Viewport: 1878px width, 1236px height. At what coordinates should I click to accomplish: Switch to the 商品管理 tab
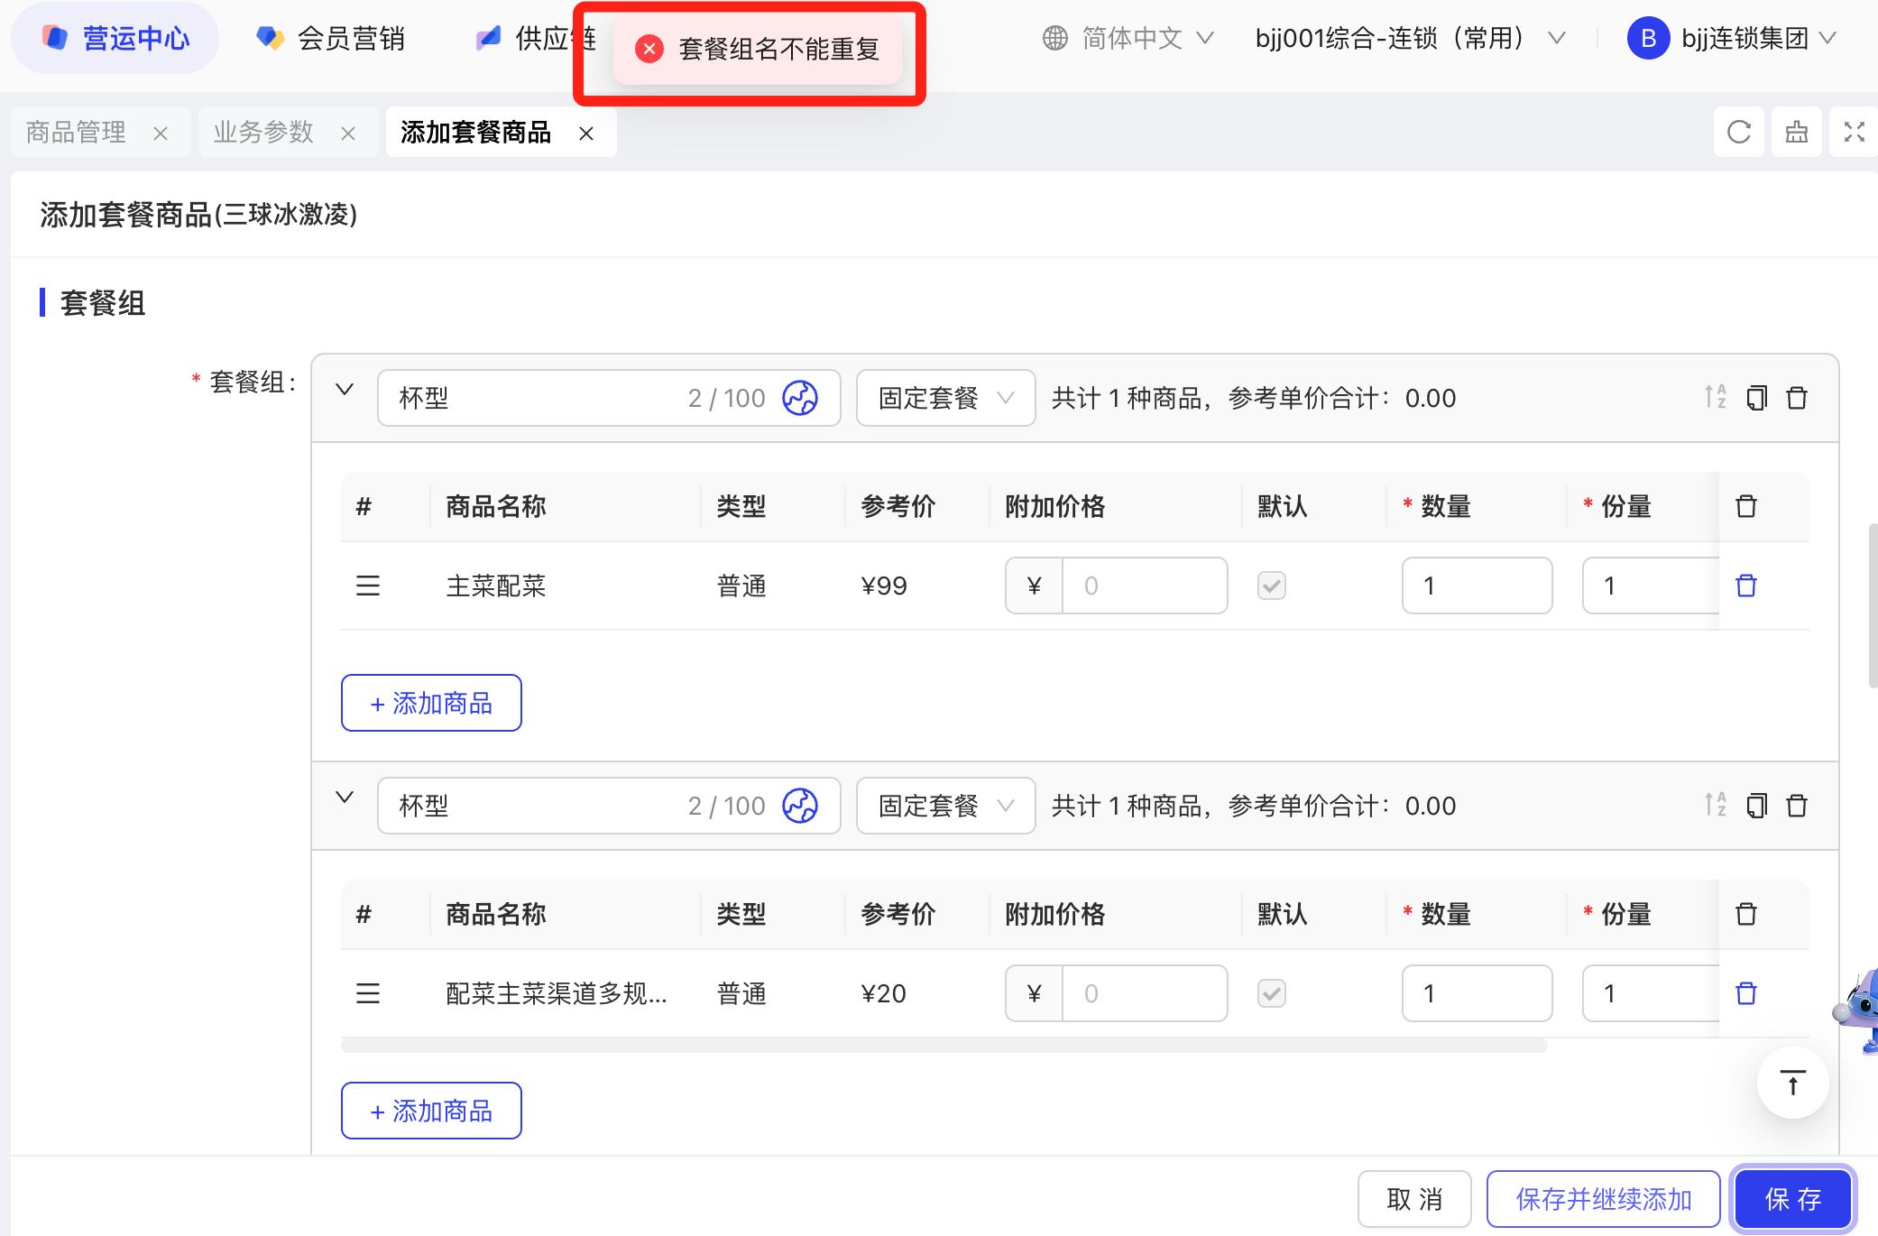click(x=77, y=133)
